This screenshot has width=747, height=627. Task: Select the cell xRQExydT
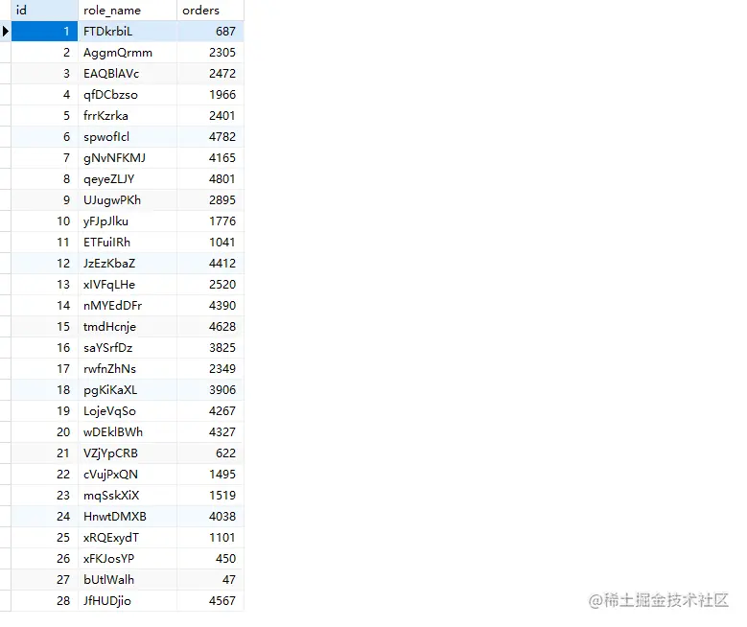pyautogui.click(x=128, y=538)
